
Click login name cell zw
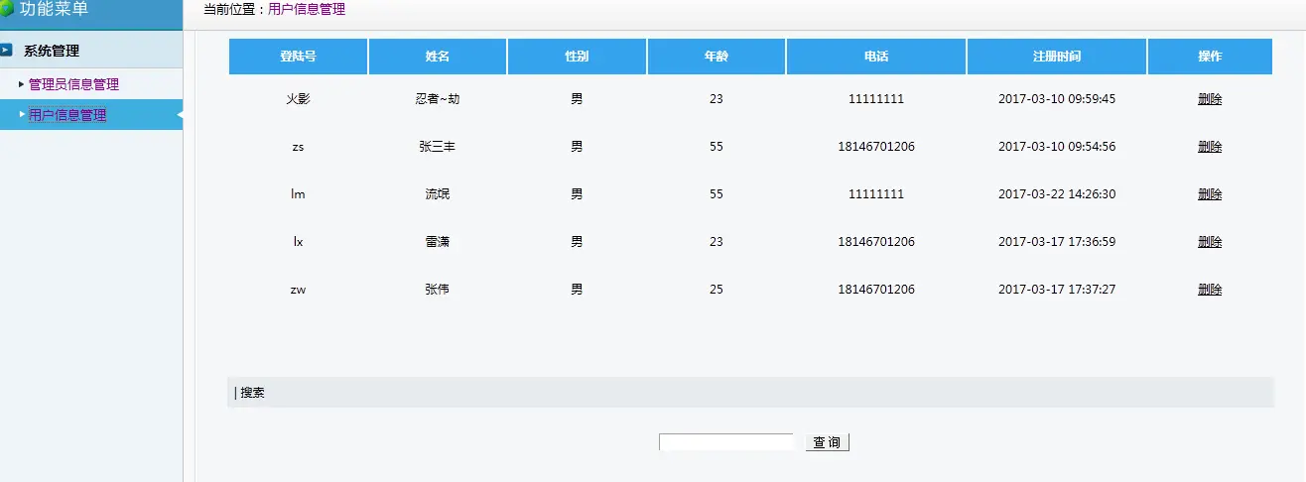pos(298,290)
